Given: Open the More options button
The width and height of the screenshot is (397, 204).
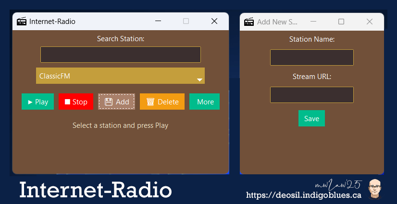Looking at the screenshot, I should [x=204, y=102].
